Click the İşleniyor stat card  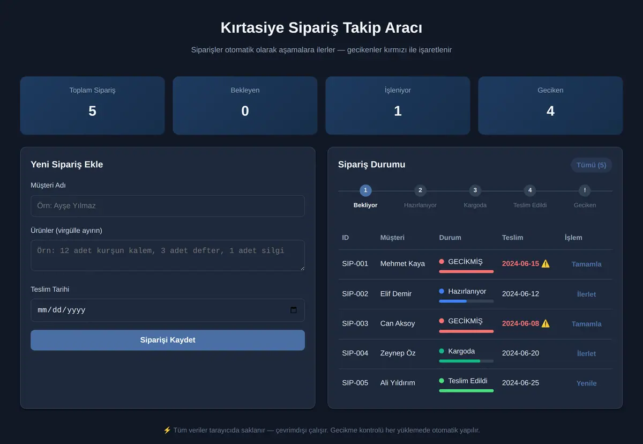(398, 105)
